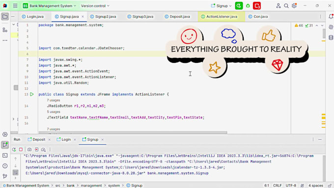Click the 5 usages hint above JTextField
334x188 pixels.
(x=53, y=111)
